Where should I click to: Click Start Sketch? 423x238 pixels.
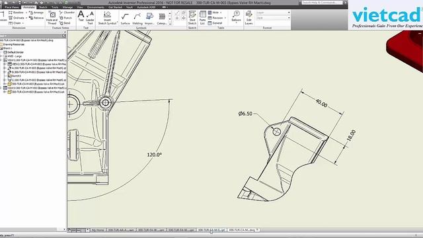(x=192, y=18)
